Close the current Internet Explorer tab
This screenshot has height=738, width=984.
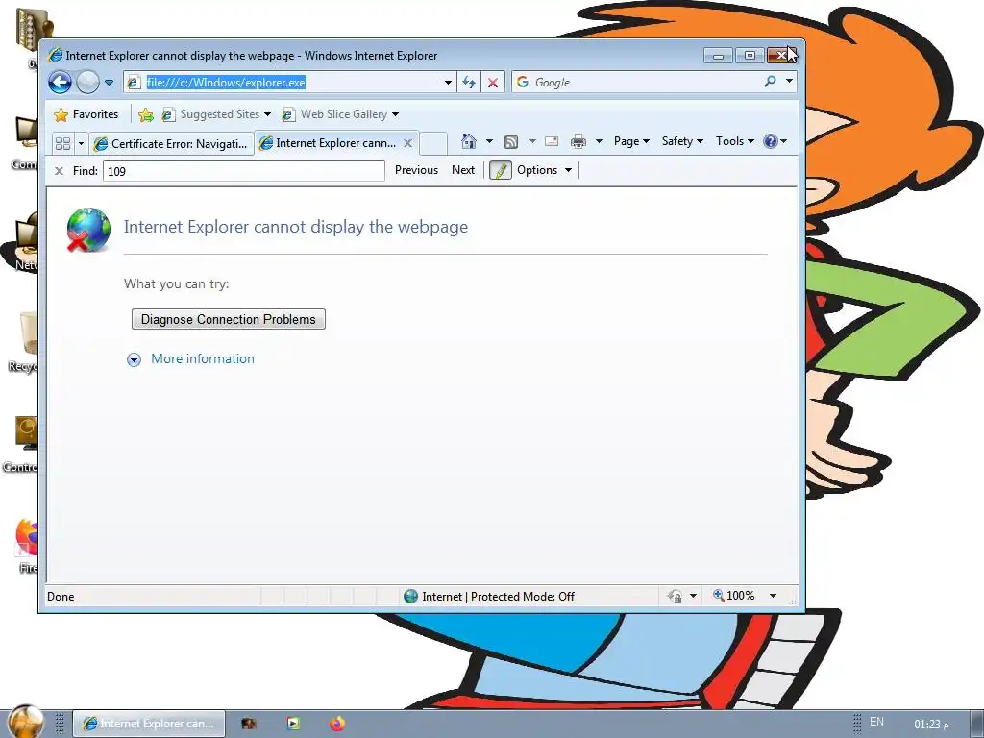pos(407,143)
